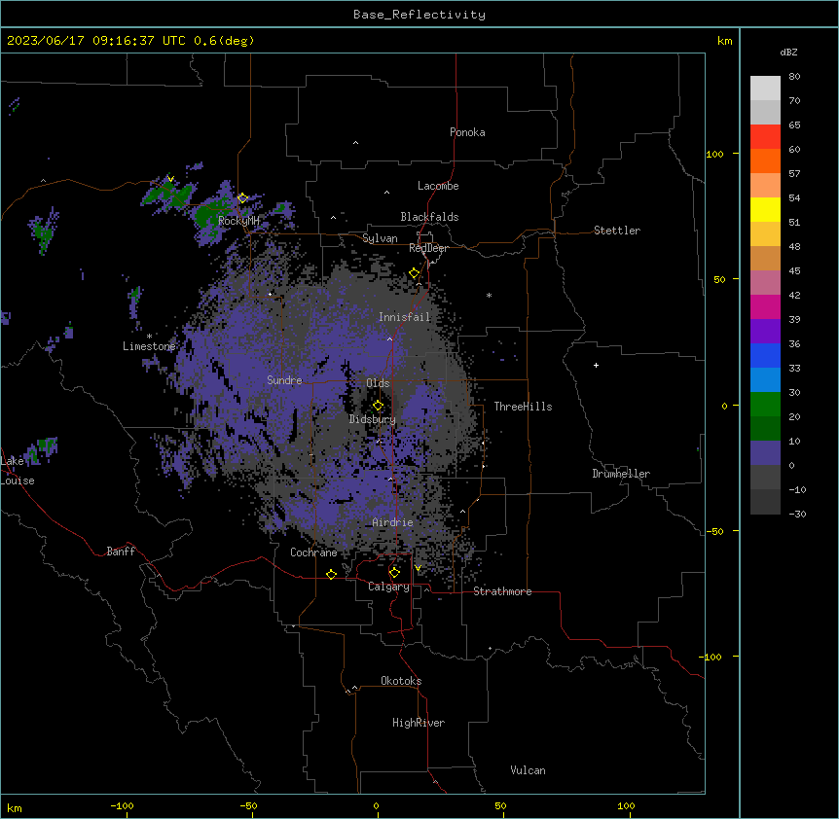Click the white asterisk above Limestone label
839x819 pixels.
149,337
